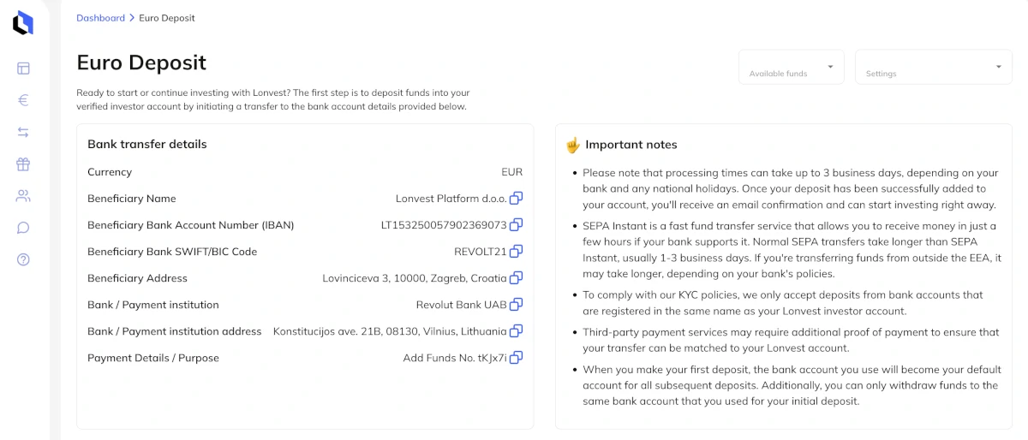1028x440 pixels.
Task: Copy the Add Funds payment purpose
Action: coord(516,358)
